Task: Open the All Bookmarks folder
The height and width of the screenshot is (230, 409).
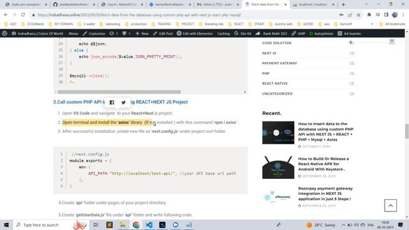Action: coord(392,24)
